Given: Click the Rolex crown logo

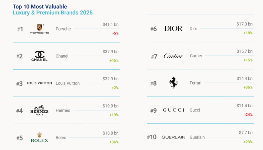Looking at the screenshot, I should pyautogui.click(x=39, y=137).
